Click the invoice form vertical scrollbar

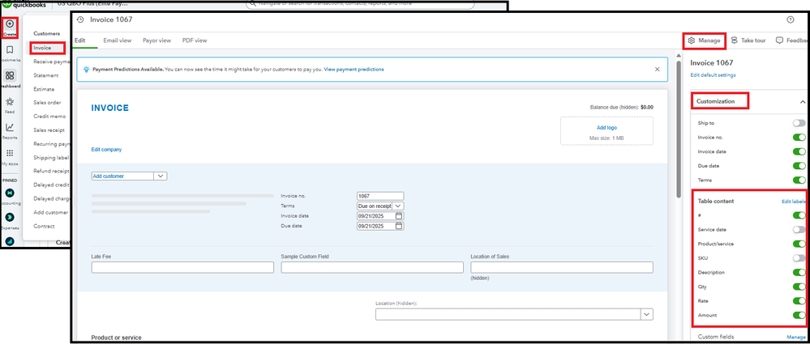(679, 129)
